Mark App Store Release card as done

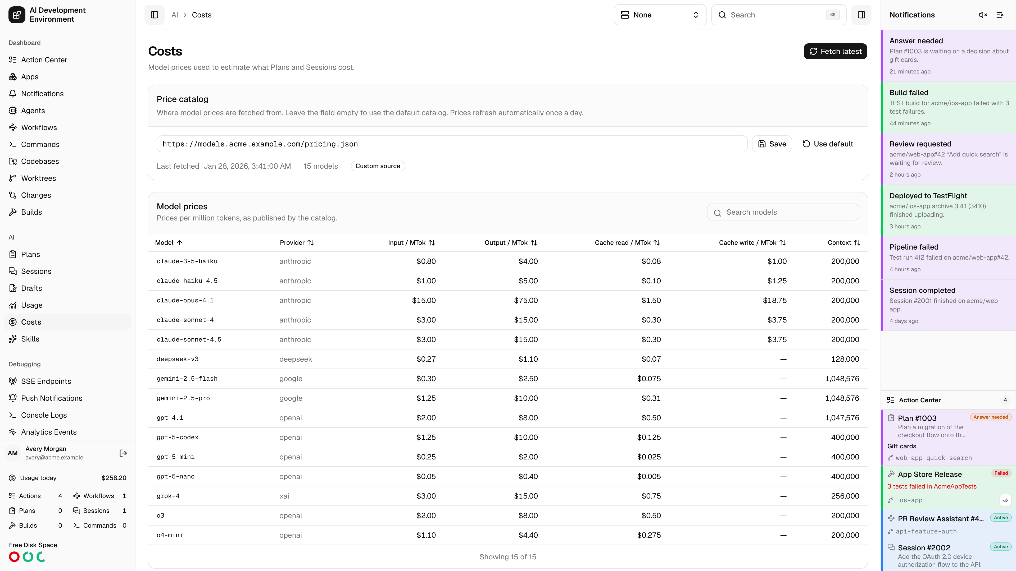click(x=1005, y=500)
